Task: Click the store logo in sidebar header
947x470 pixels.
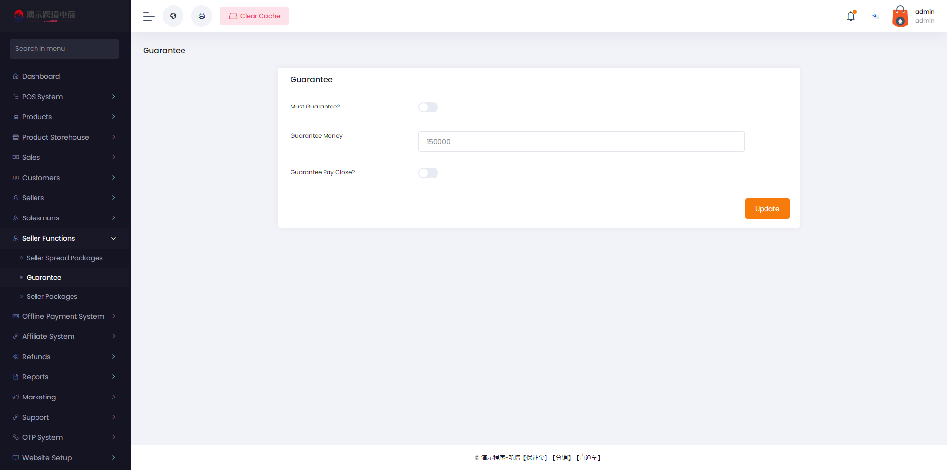Action: [x=45, y=16]
